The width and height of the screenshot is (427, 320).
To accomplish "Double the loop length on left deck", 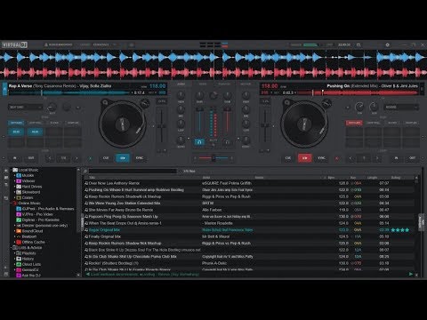I will tap(77, 158).
